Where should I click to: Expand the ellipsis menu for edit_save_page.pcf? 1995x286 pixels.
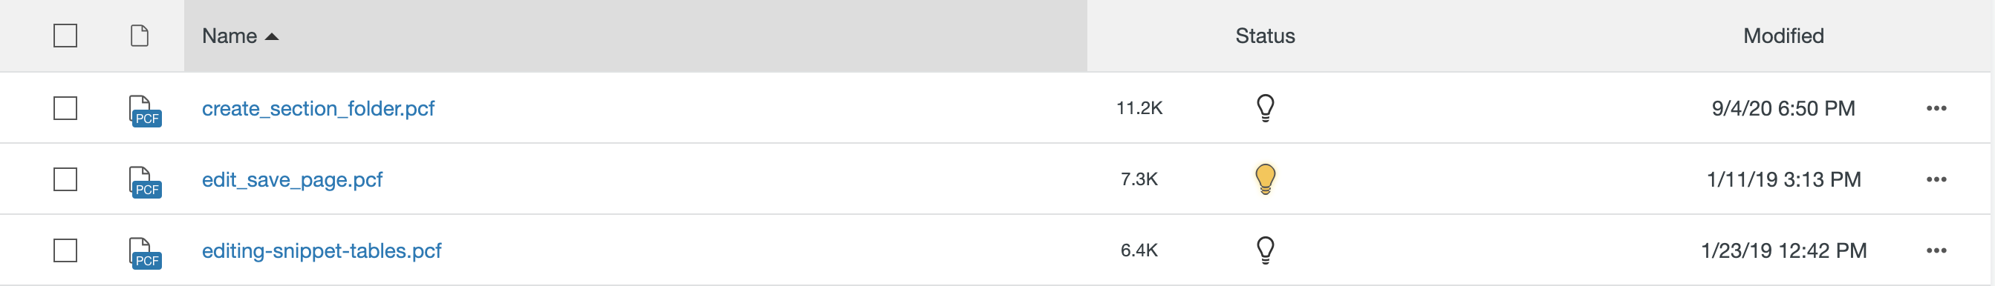(x=1936, y=179)
